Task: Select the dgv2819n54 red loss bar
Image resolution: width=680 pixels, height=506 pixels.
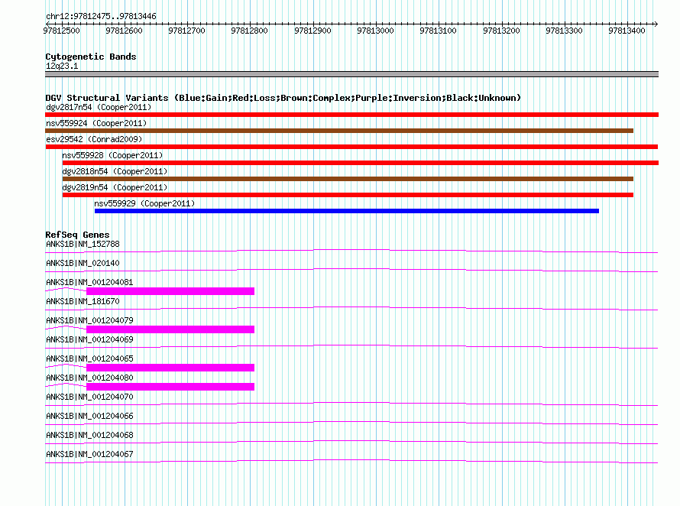Action: 348,195
